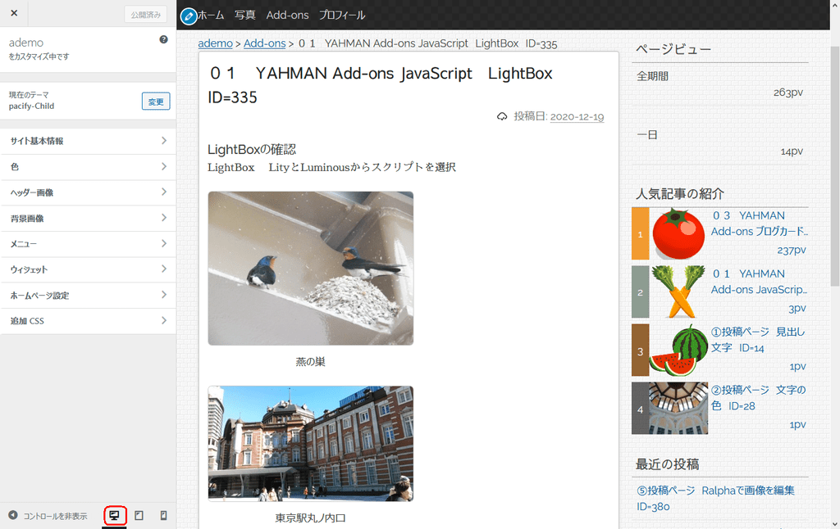Click the 14pv daily view count
The image size is (840, 529).
click(792, 151)
